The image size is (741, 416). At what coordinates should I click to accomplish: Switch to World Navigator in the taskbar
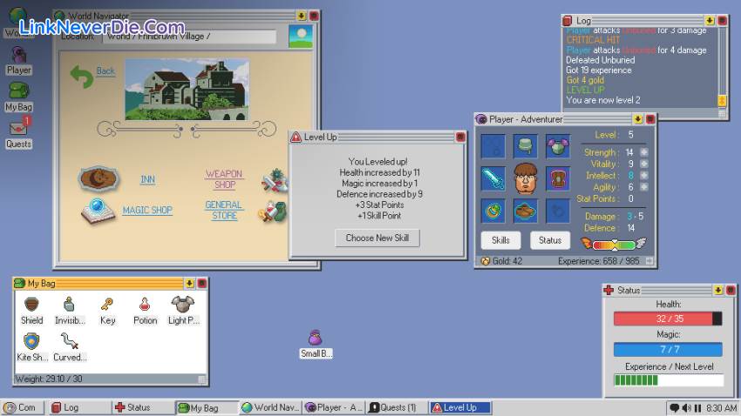[x=270, y=407]
